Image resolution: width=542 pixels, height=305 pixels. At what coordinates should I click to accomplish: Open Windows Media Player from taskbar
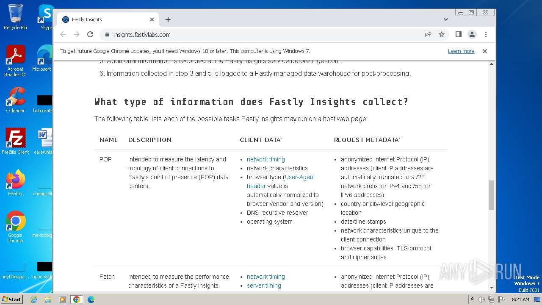pos(62,299)
